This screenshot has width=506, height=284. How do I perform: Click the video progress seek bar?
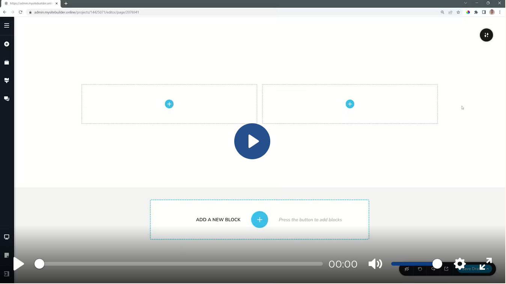[180, 264]
